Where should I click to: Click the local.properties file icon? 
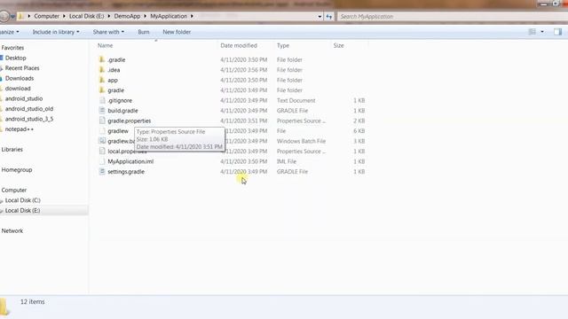click(102, 151)
